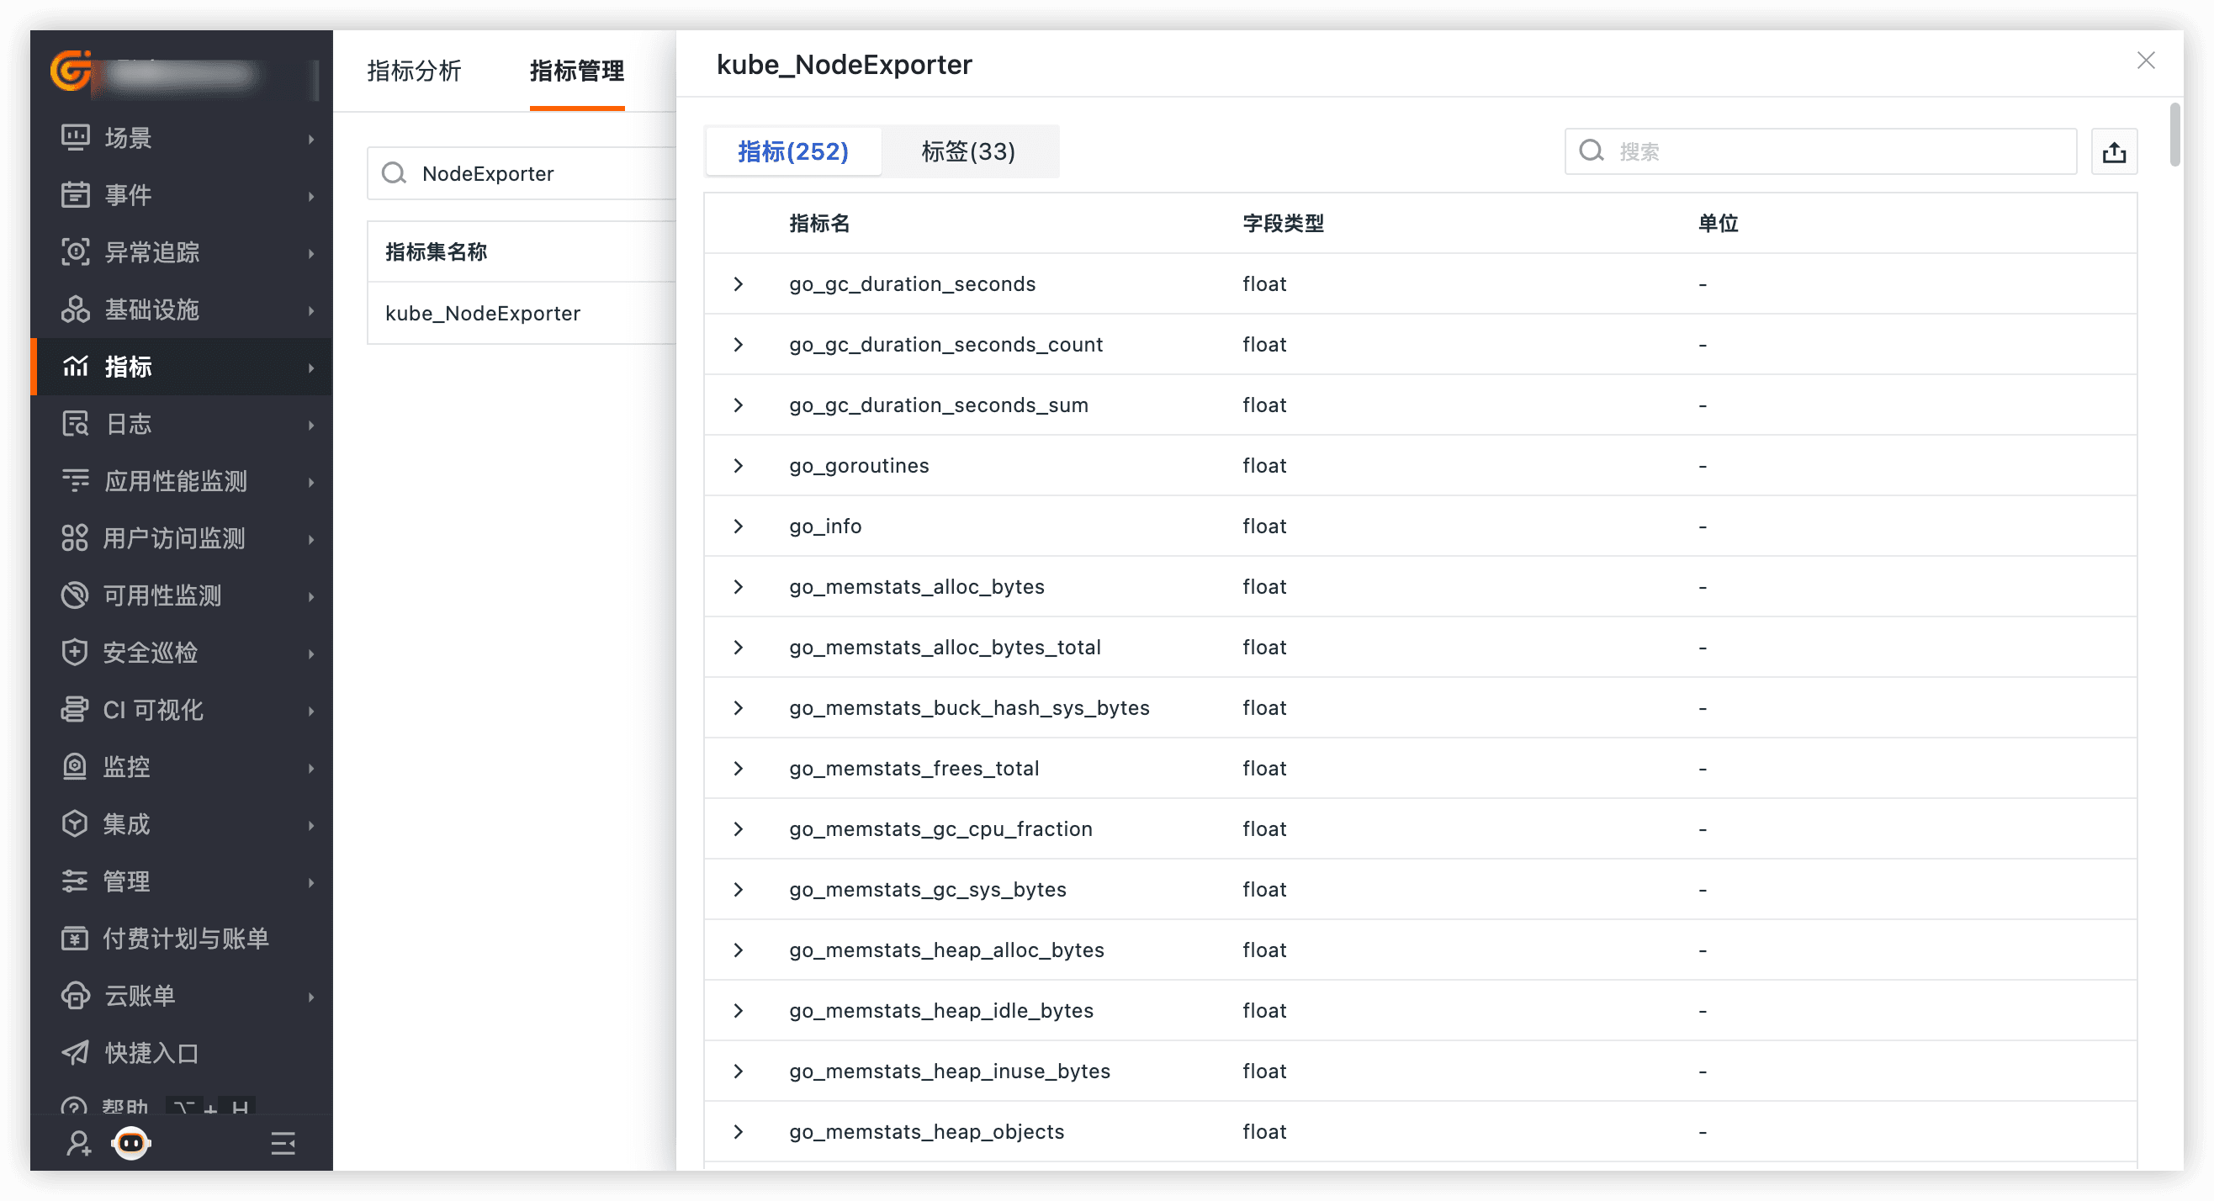Expand the go_memstats_heap_objects row
The height and width of the screenshot is (1201, 2214).
pyautogui.click(x=739, y=1131)
